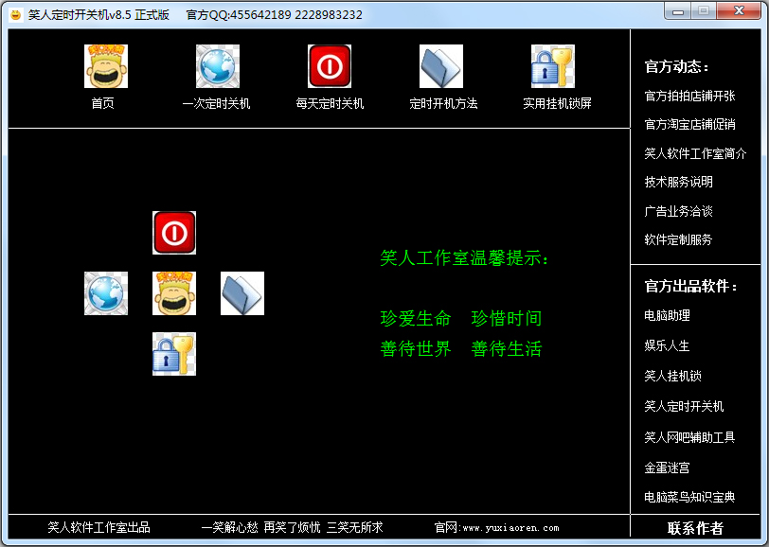This screenshot has width=769, height=547.
Task: Open 电脑菜鸟知识宝典 link
Action: pos(689,497)
